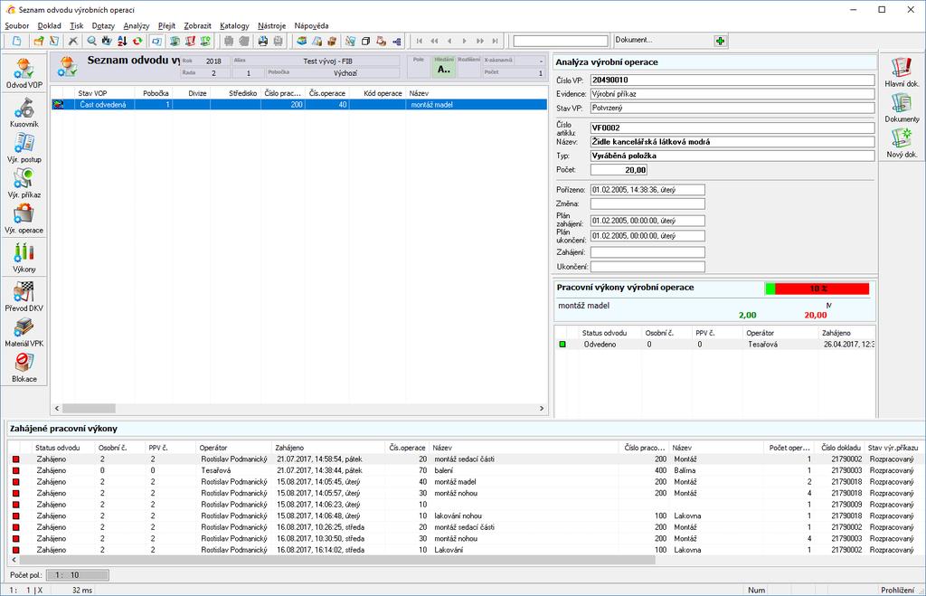Click the red 20,00 value
Image resolution: width=926 pixels, height=596 pixels.
point(815,316)
